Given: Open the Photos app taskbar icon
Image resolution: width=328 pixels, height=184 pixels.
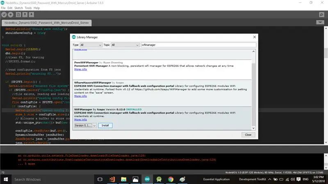Looking at the screenshot, I should click(x=135, y=179).
